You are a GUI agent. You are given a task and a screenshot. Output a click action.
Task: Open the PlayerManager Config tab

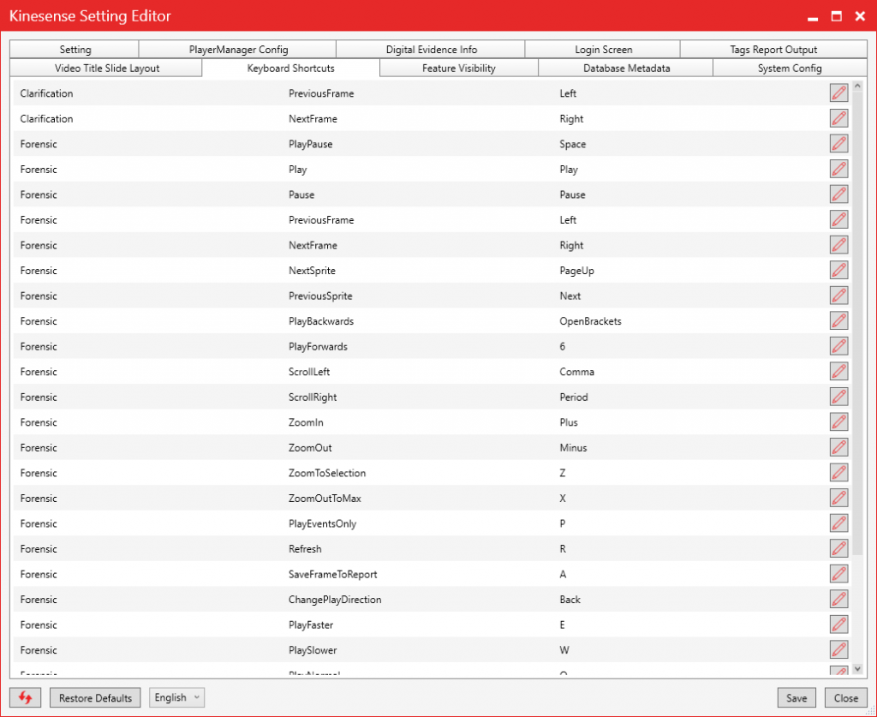(238, 49)
